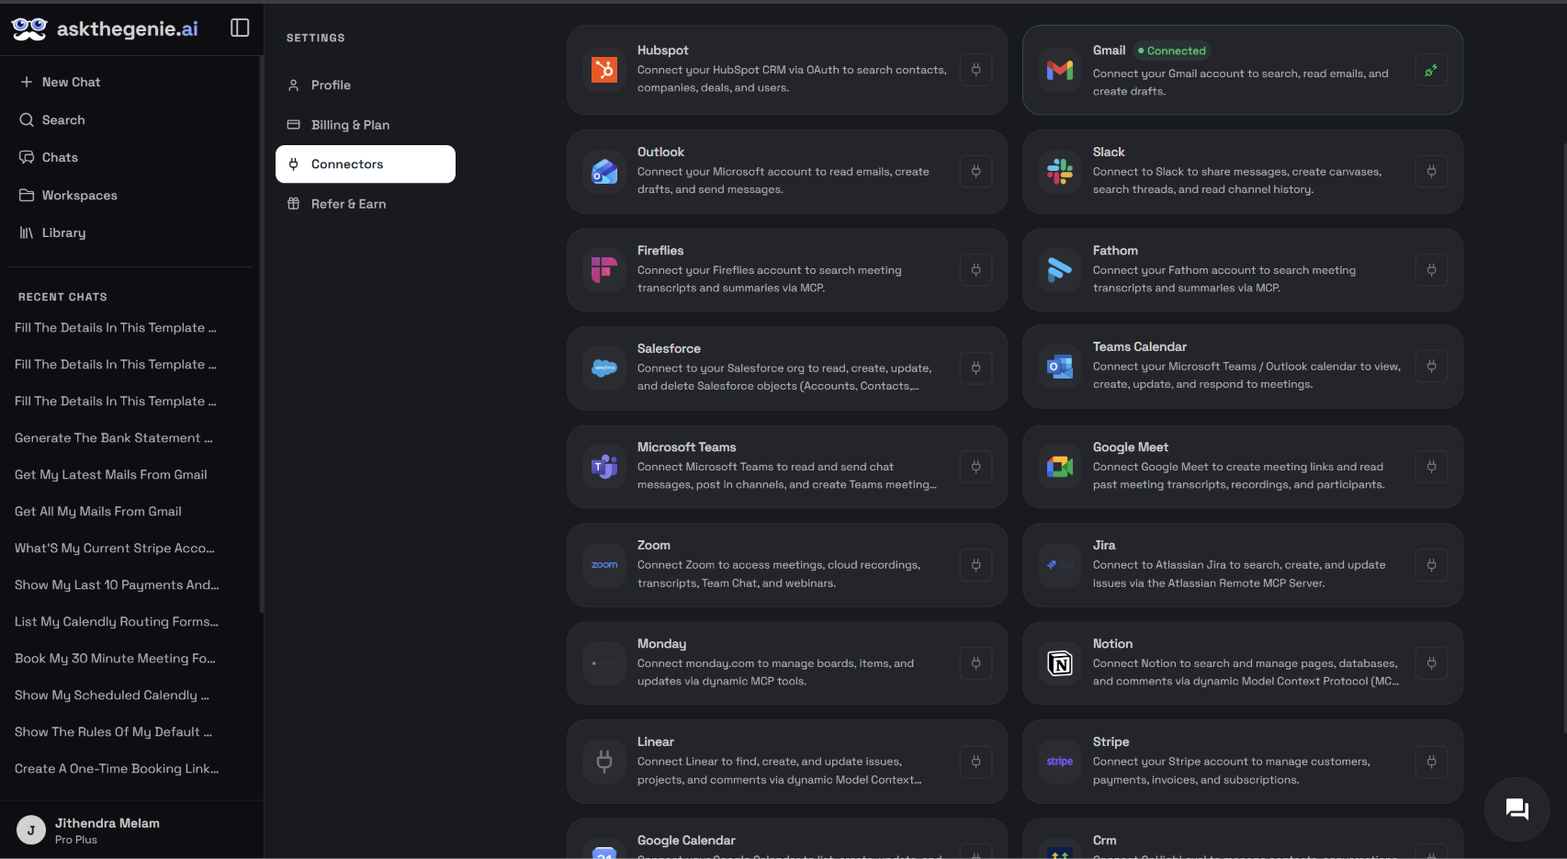Image resolution: width=1567 pixels, height=859 pixels.
Task: Click the "Google Calendar" connector title
Action: pyautogui.click(x=686, y=841)
